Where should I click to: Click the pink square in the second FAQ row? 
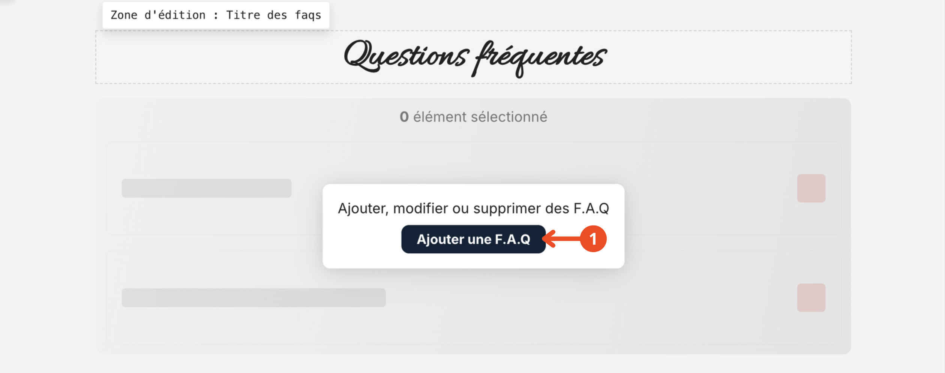(x=811, y=298)
